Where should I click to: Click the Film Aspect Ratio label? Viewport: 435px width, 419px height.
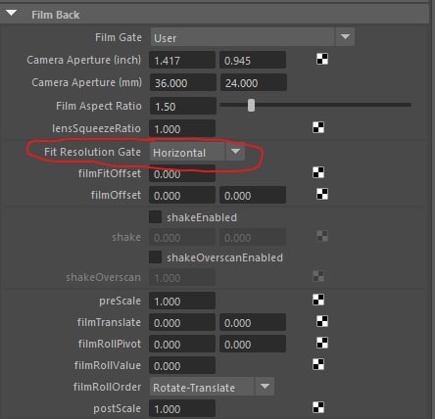[99, 106]
